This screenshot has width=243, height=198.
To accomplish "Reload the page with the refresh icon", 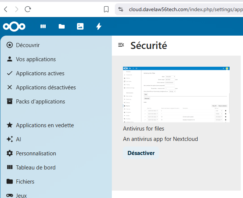I will point(29,9).
